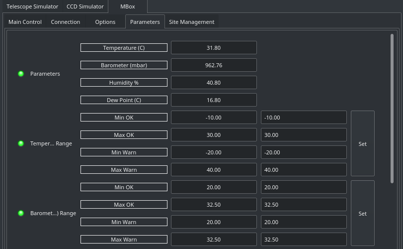Click the Temperature Range status light
The image size is (403, 249).
pos(21,143)
